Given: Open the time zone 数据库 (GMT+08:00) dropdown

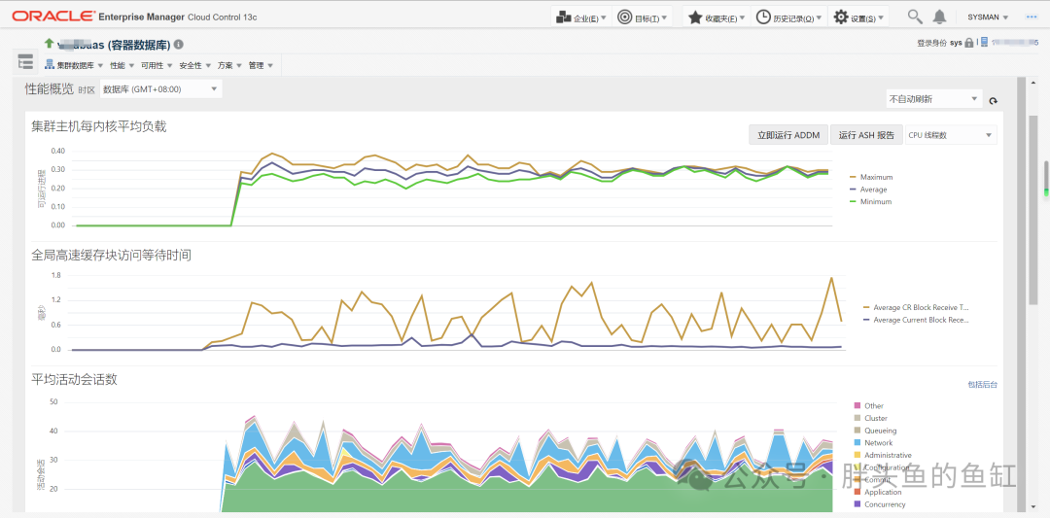Looking at the screenshot, I should (x=160, y=89).
